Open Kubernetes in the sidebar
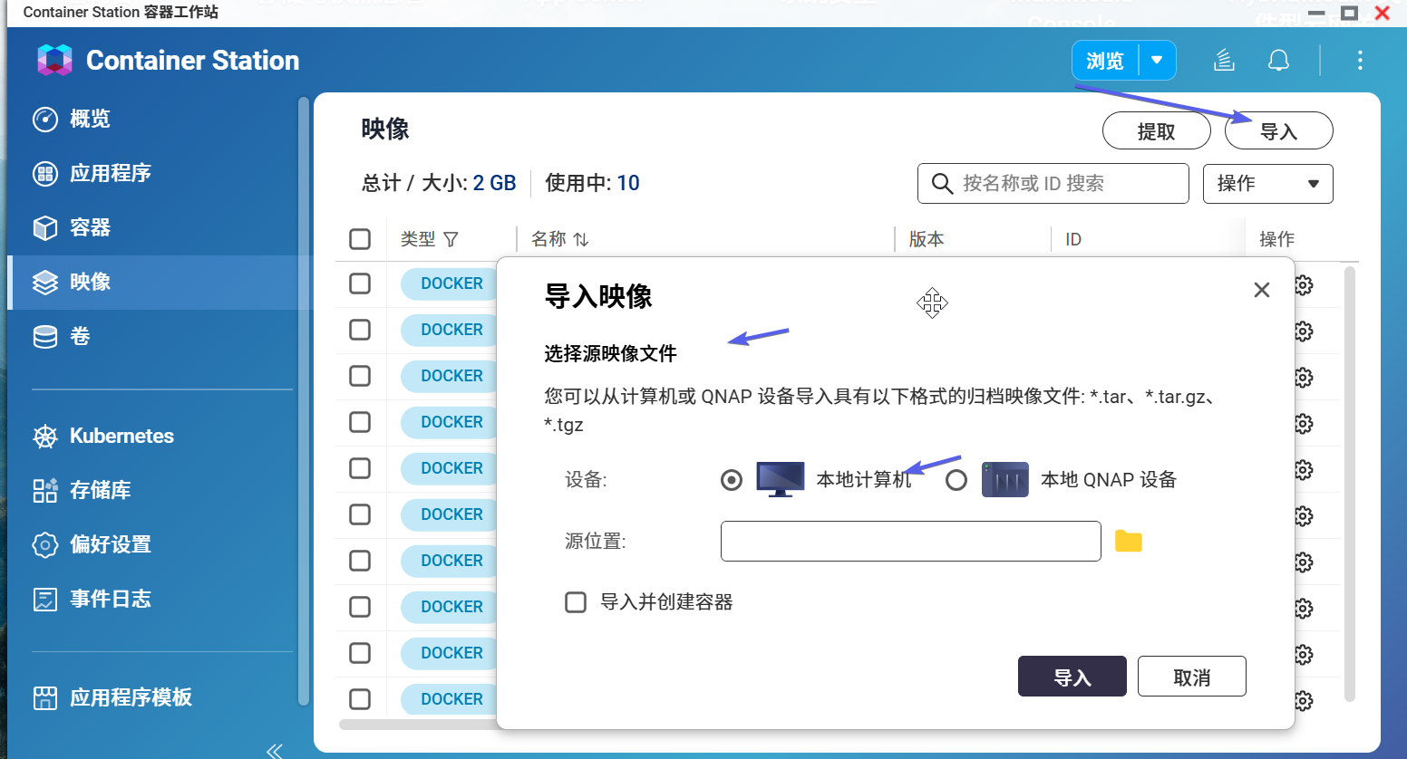The width and height of the screenshot is (1407, 759). coord(102,436)
